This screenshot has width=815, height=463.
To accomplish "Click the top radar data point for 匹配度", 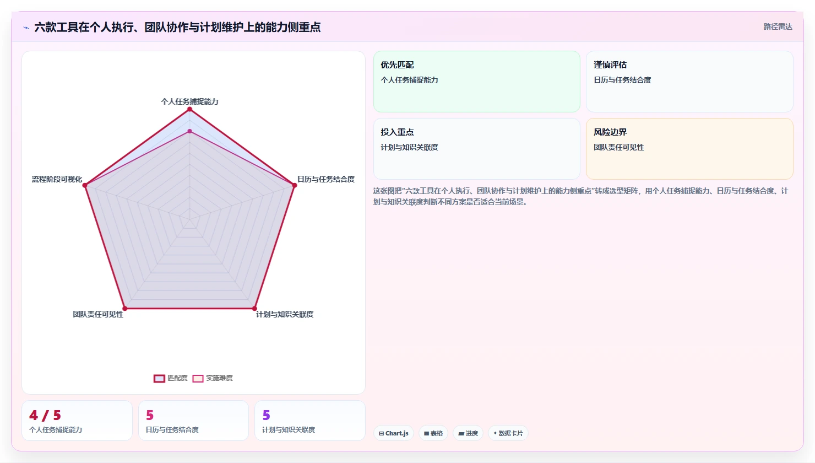I will tap(189, 109).
